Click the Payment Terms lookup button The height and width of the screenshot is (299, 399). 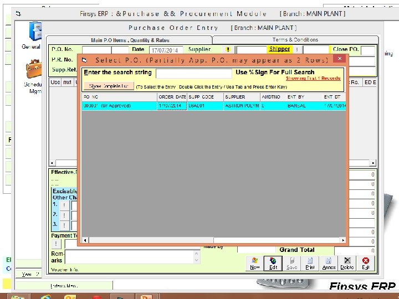[x=56, y=244]
